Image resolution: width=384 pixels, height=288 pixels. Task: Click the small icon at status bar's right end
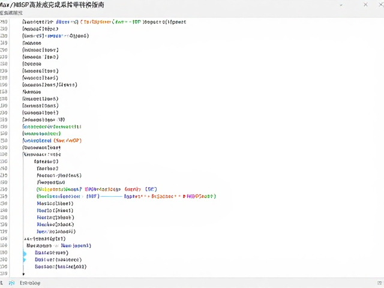[x=380, y=283]
